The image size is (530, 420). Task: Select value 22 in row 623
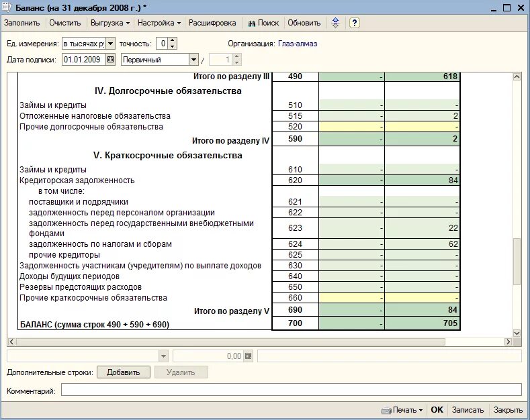pyautogui.click(x=422, y=228)
